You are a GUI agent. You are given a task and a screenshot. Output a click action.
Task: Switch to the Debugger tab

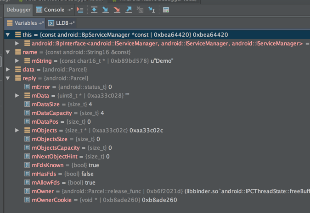18,10
